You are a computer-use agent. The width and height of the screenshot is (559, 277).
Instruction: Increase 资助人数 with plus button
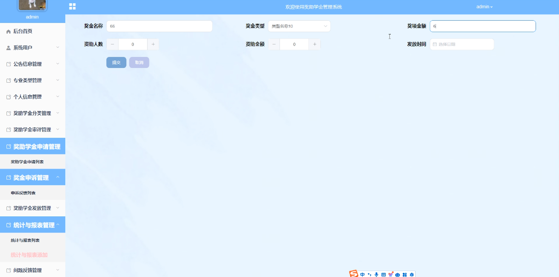point(153,44)
